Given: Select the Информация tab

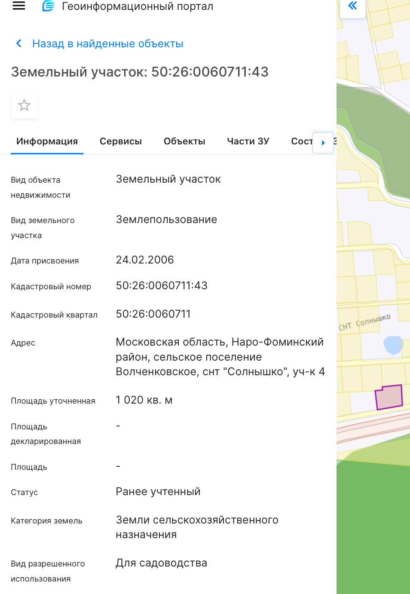Looking at the screenshot, I should (x=47, y=141).
